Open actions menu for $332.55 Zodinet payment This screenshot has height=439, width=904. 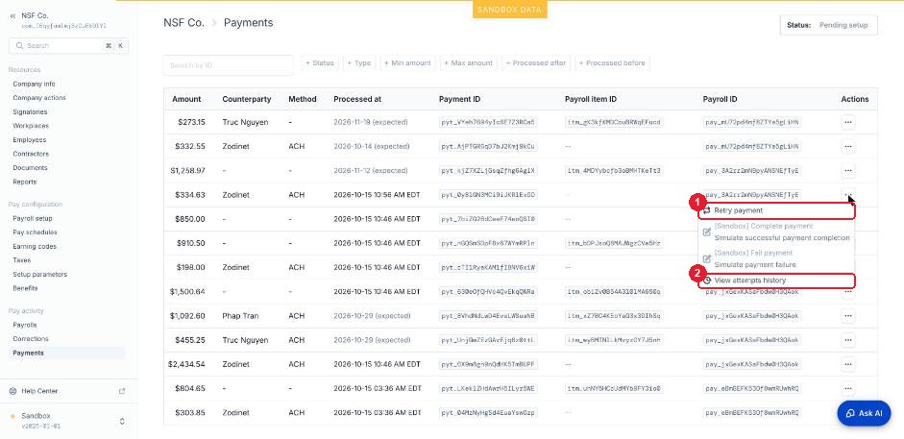pos(847,146)
